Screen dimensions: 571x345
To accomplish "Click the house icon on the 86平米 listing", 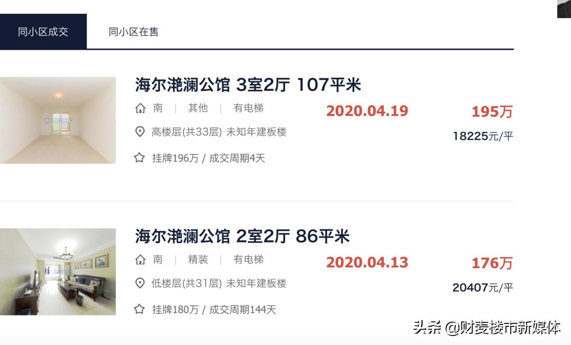I will pyautogui.click(x=140, y=260).
